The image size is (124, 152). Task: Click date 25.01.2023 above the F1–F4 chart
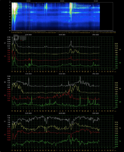(96, 113)
